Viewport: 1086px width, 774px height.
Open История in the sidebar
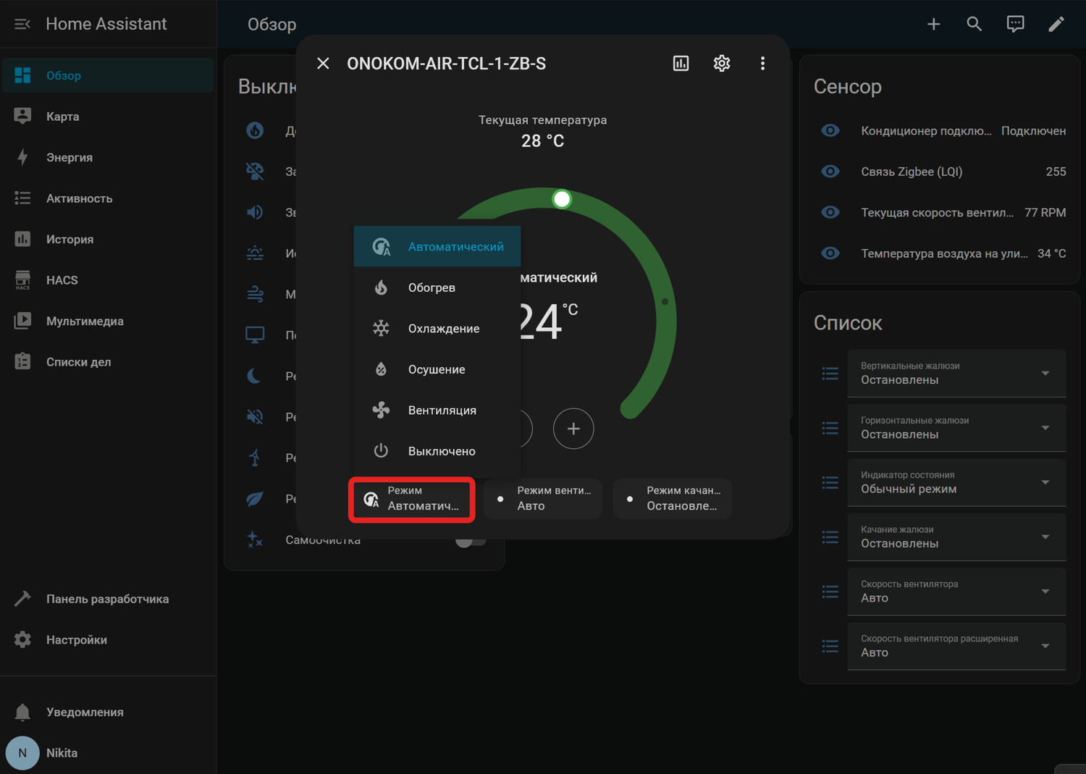tap(108, 239)
